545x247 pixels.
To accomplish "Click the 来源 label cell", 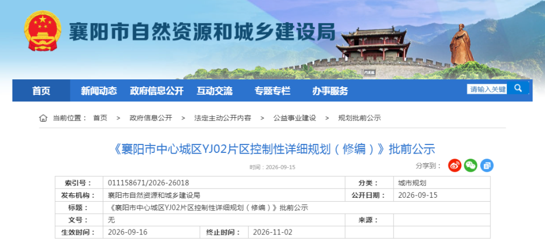I will click(x=370, y=220).
